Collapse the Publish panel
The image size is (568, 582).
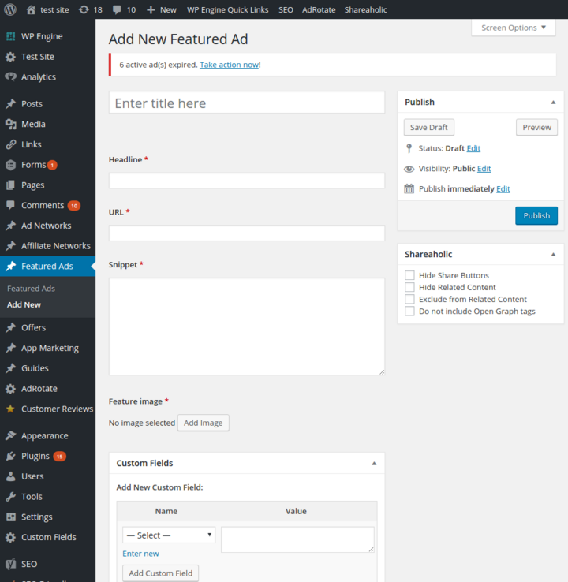click(553, 102)
